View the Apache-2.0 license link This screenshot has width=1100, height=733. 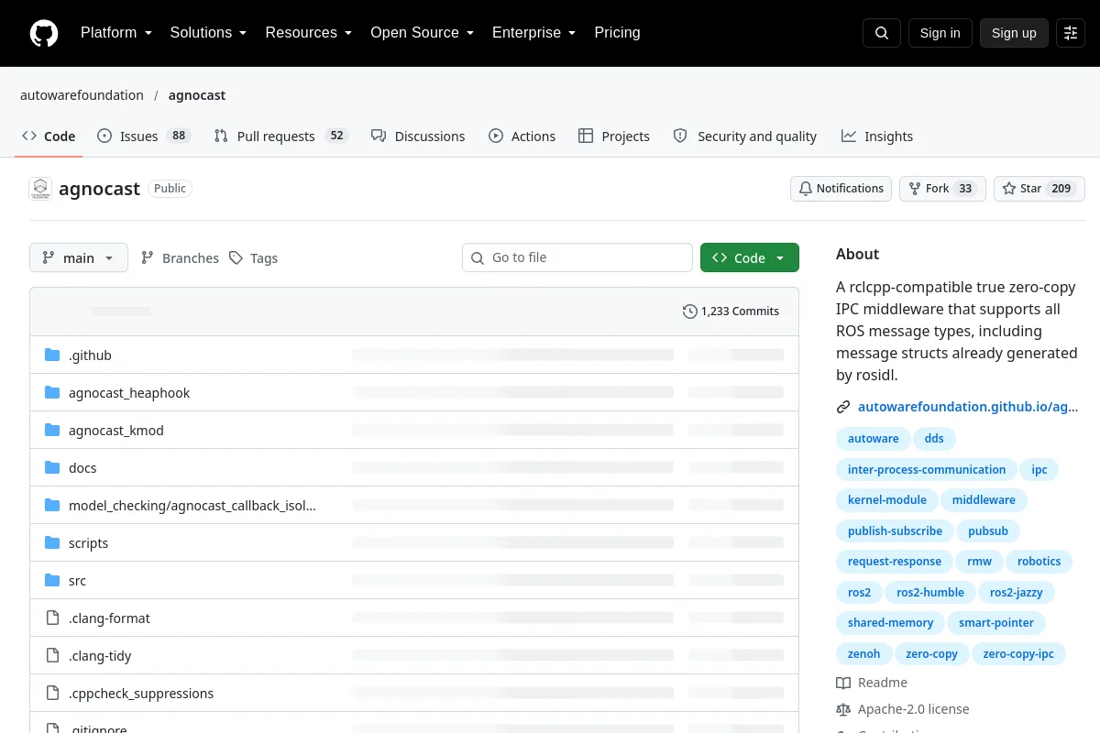pos(903,709)
